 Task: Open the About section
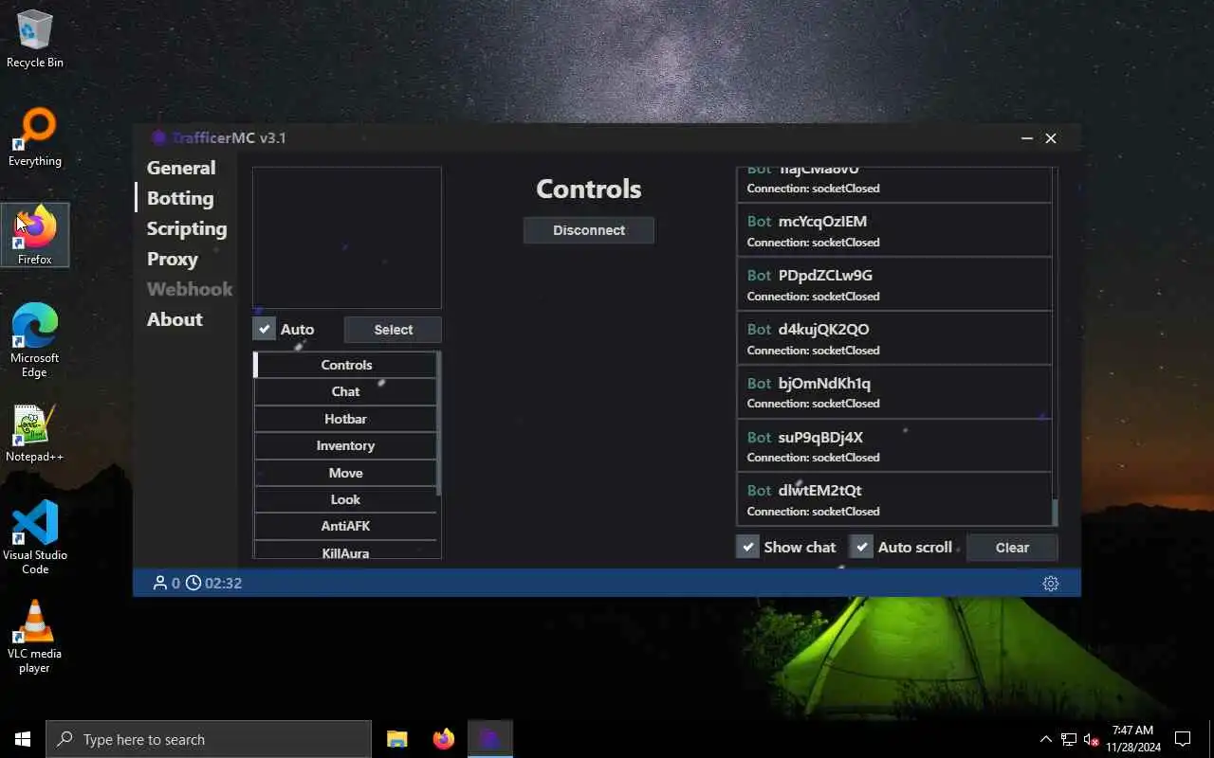[x=175, y=319]
